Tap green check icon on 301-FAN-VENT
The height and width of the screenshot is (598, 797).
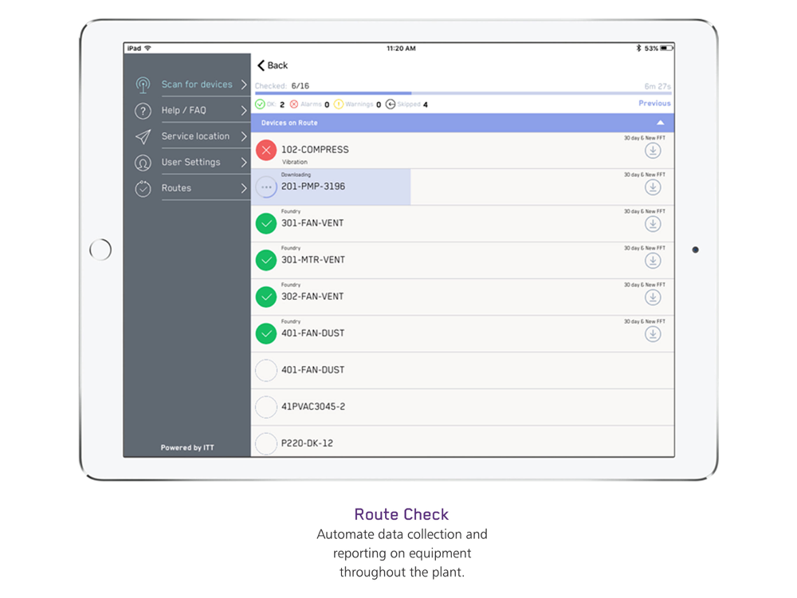click(x=266, y=223)
